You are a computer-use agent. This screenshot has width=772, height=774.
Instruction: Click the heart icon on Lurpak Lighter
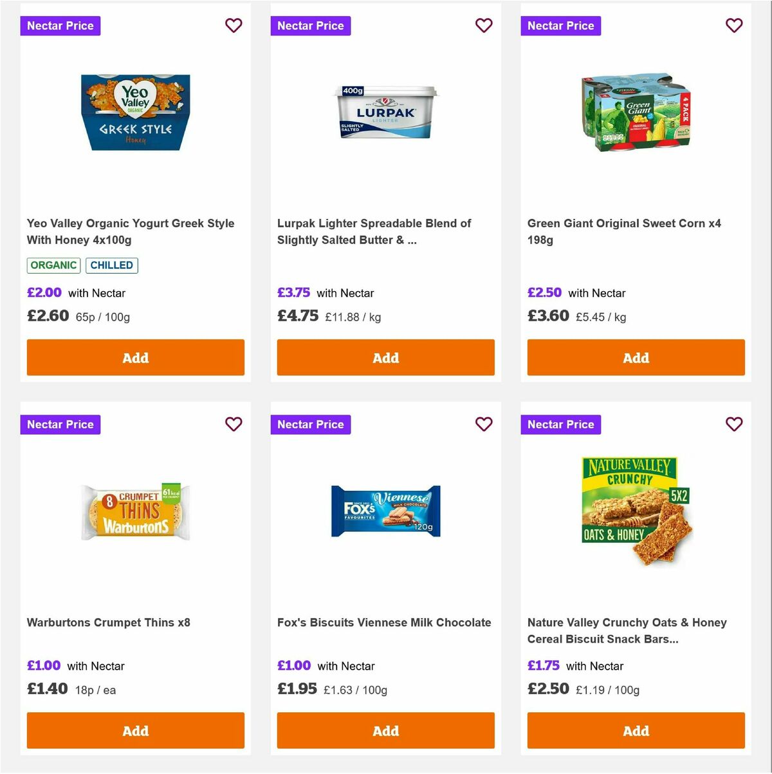point(484,26)
